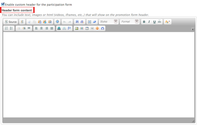Click the Cut scissors icon
This screenshot has width=197, height=128.
tap(29, 22)
